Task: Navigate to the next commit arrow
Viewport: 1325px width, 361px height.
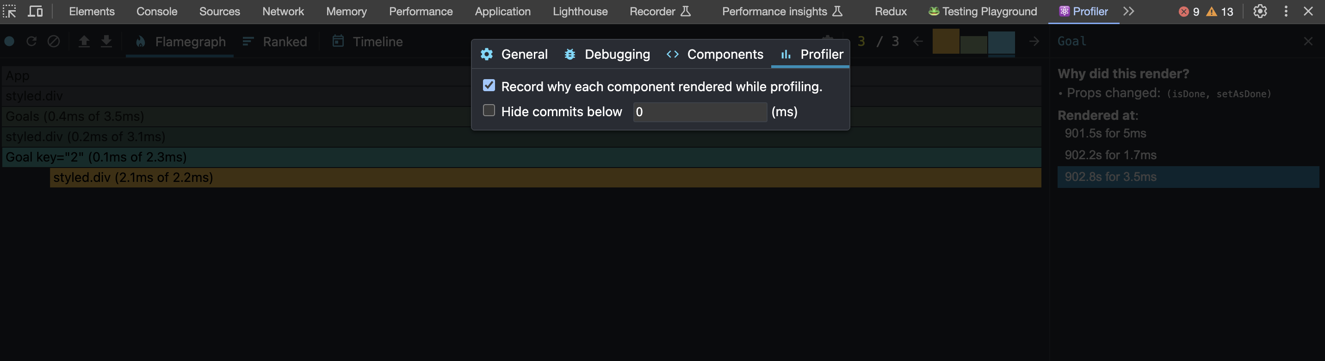Action: tap(1034, 42)
